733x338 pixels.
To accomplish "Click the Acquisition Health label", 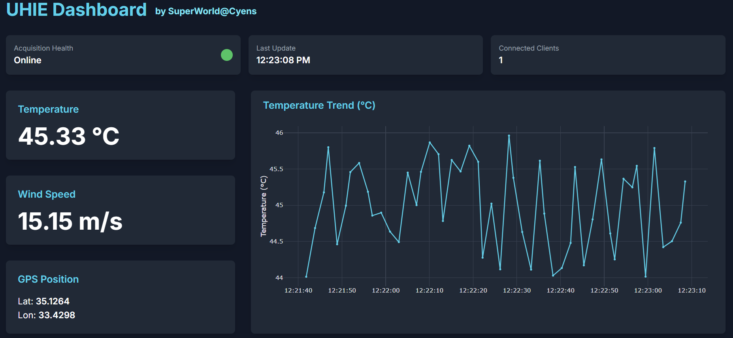I will pos(43,48).
